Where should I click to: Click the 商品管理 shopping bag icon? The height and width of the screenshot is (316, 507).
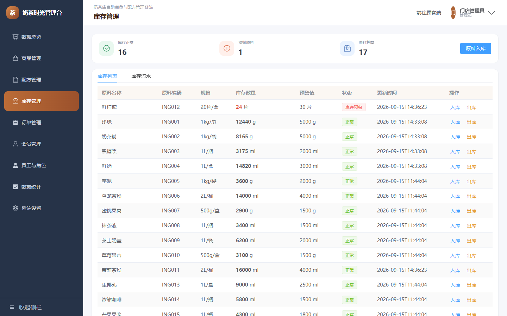tap(15, 58)
